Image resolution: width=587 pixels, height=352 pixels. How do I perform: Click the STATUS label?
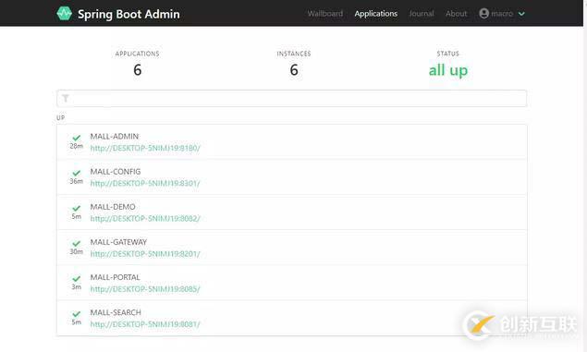click(x=447, y=54)
